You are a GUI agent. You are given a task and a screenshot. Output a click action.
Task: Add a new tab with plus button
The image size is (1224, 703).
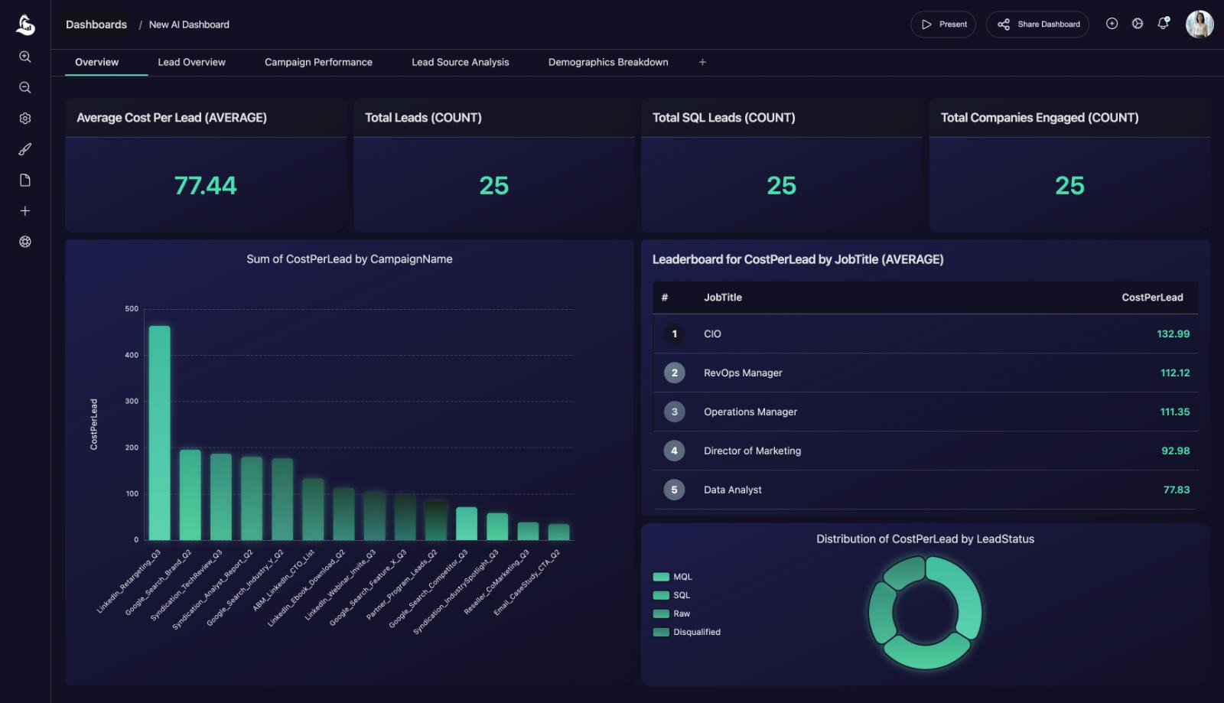click(702, 62)
